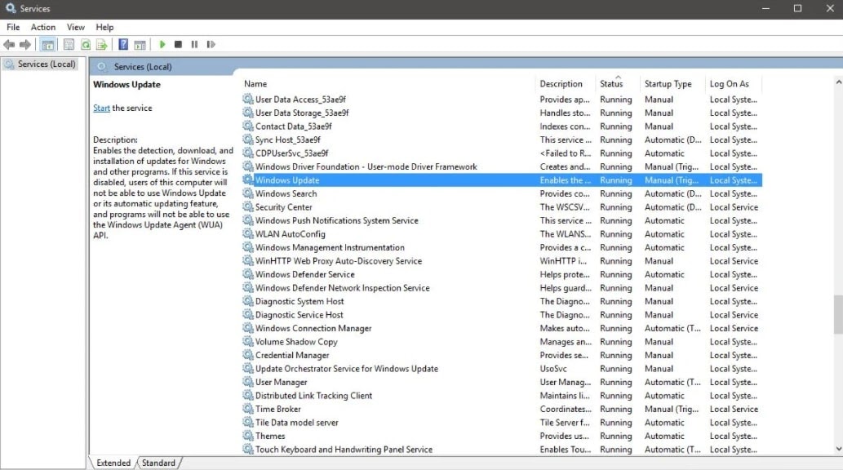This screenshot has height=470, width=843.
Task: Switch to the Standard tab
Action: pos(158,463)
